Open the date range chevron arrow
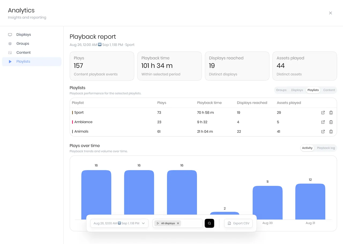Screen dimensions: 343x244 coord(143,223)
